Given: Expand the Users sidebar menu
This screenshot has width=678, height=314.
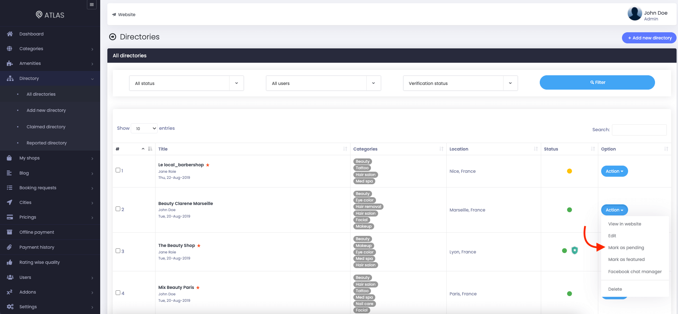Looking at the screenshot, I should pyautogui.click(x=50, y=277).
